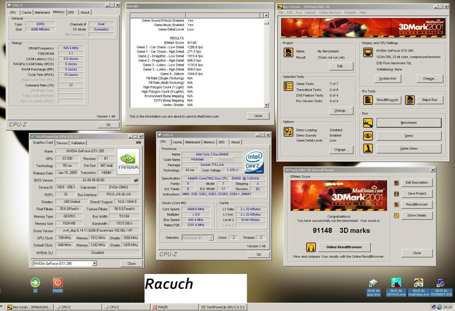Switch to Sensors tab in GPU-Z
Screen dimensions: 455x311
coord(62,143)
